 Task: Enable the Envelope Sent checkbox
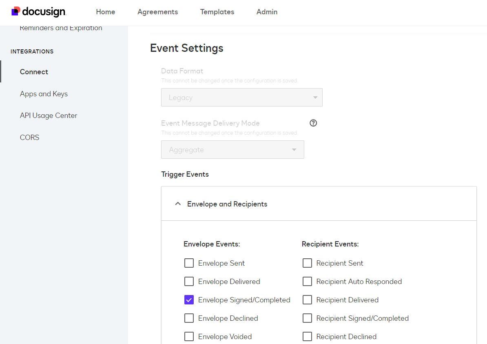pos(189,263)
